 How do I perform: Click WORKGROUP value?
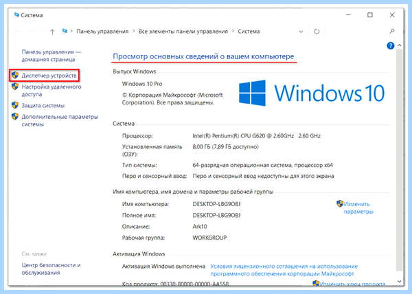click(x=209, y=238)
